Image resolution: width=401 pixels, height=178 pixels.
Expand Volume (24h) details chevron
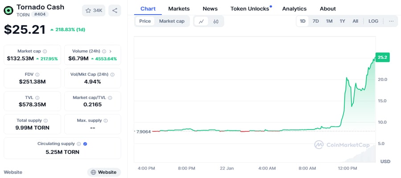click(x=110, y=51)
